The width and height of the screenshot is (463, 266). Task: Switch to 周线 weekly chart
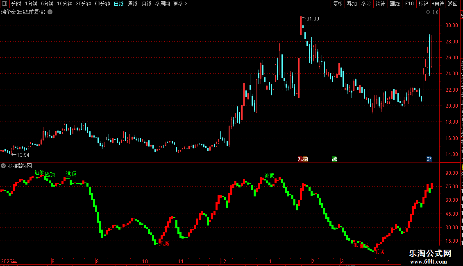point(133,4)
